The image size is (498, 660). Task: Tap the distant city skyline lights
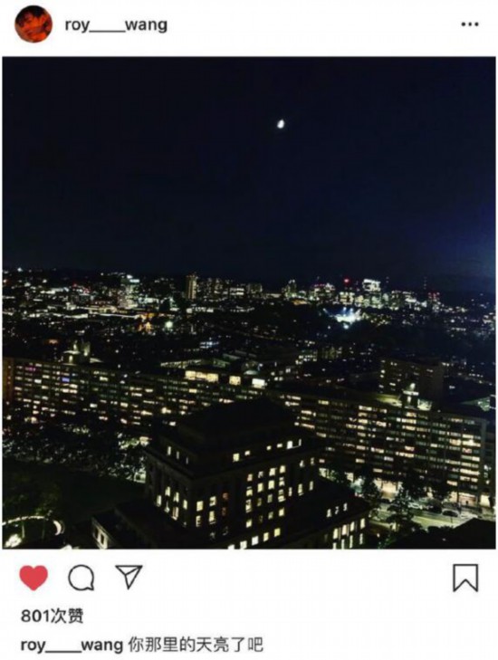coord(248,291)
